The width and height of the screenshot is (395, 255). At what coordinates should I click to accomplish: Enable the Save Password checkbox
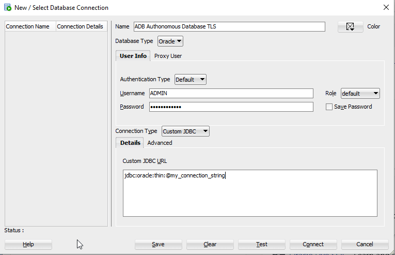tap(329, 107)
